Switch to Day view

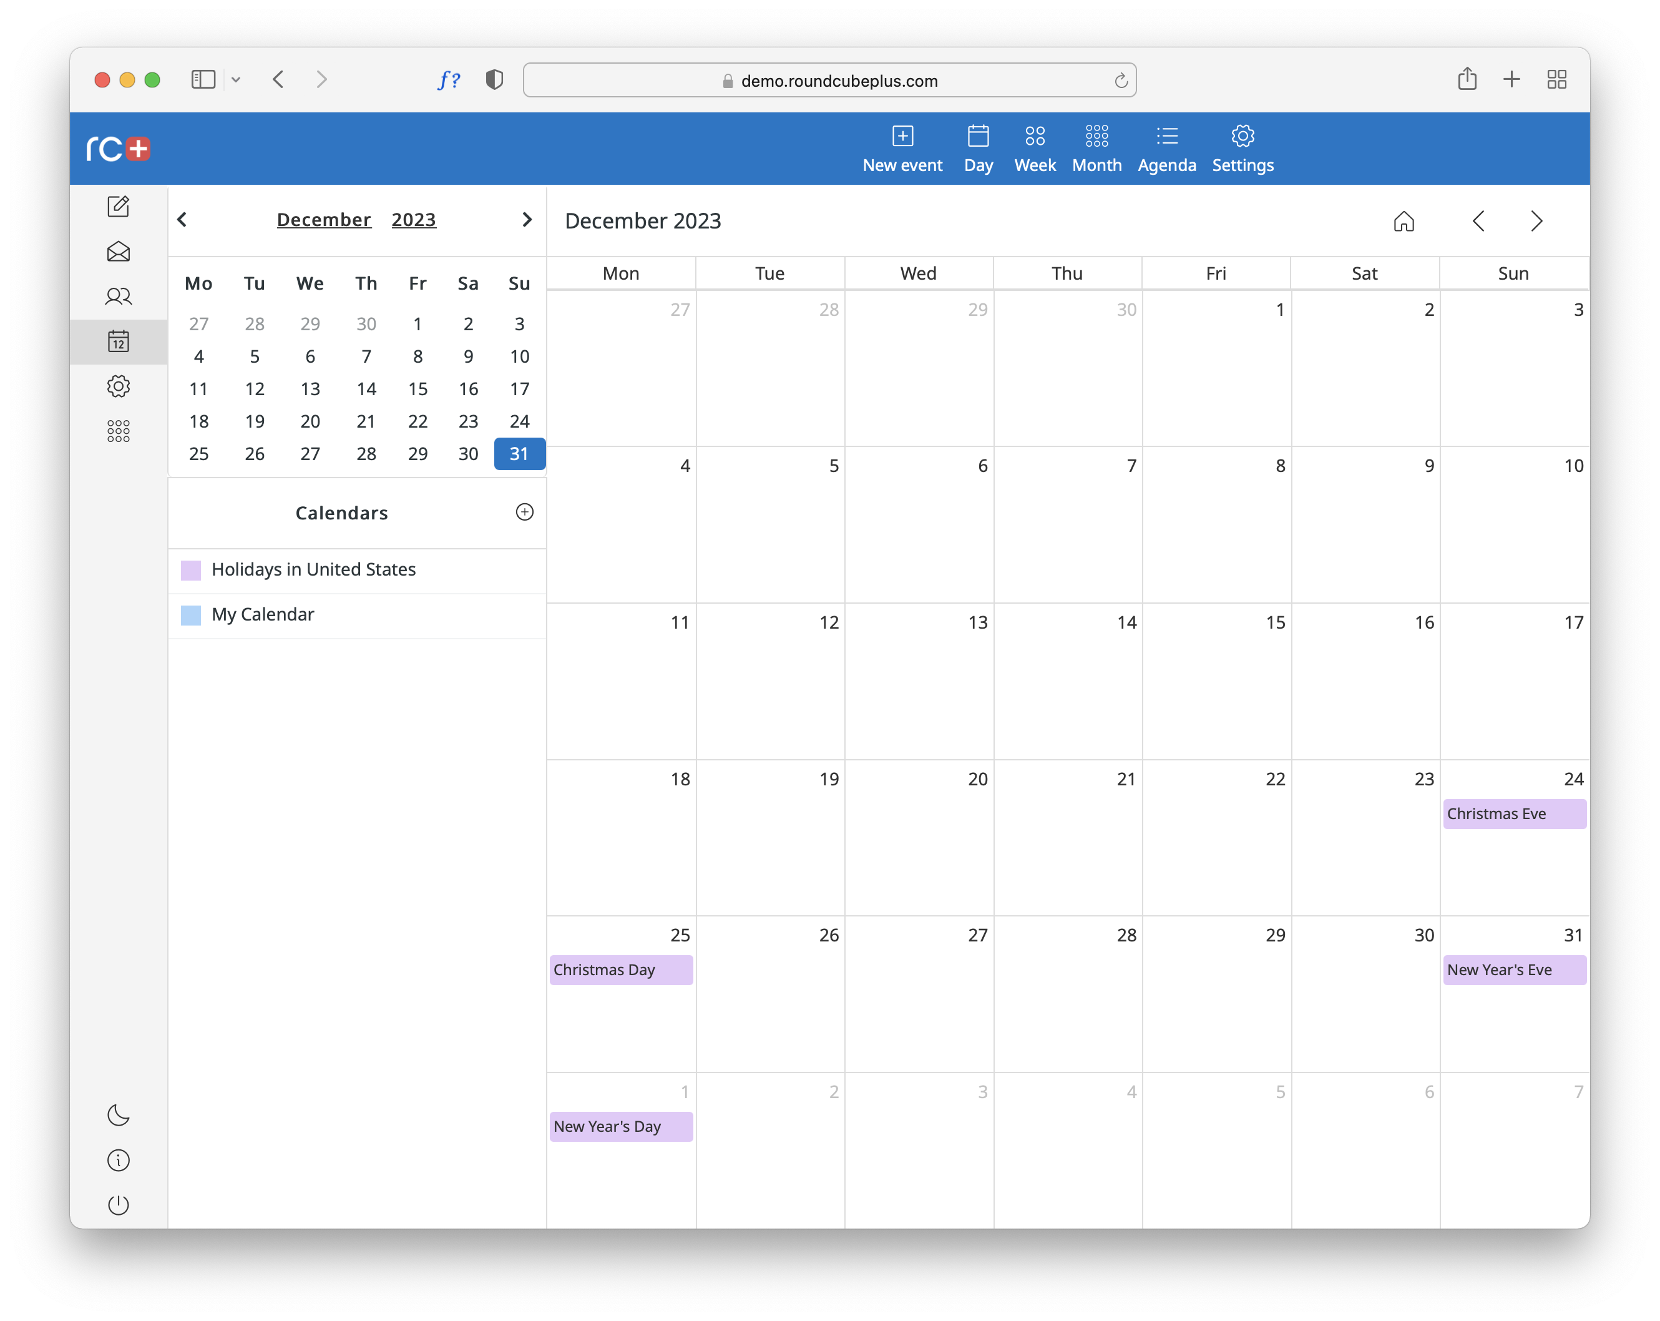pyautogui.click(x=978, y=149)
